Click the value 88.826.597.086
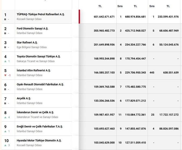 tap(169, 129)
